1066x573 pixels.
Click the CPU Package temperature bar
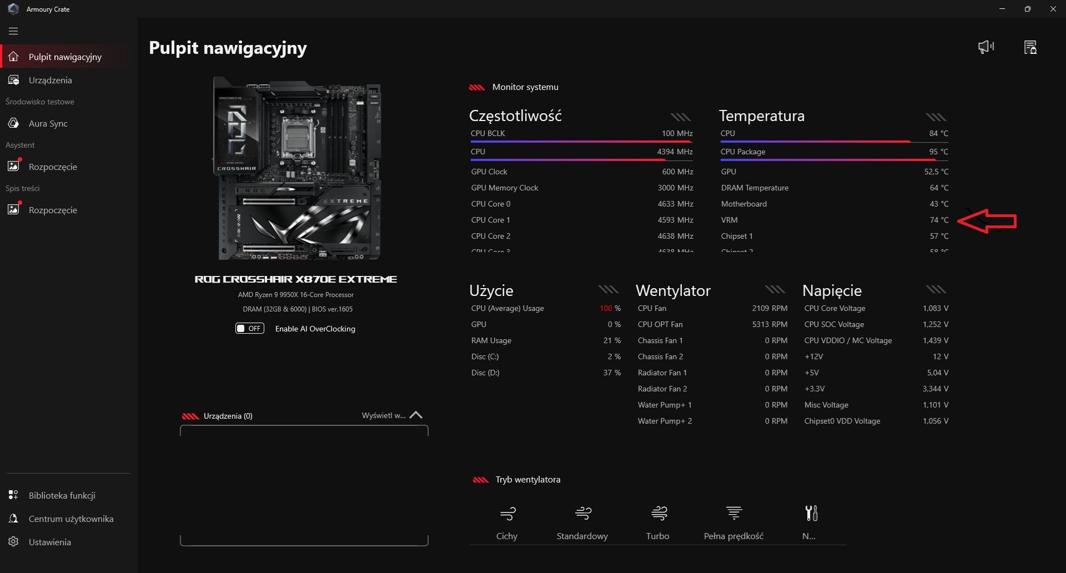coord(834,160)
